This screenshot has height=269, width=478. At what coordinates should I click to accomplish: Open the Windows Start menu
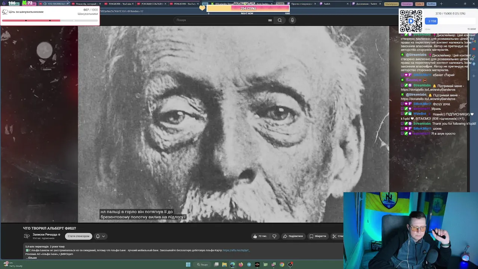188,265
